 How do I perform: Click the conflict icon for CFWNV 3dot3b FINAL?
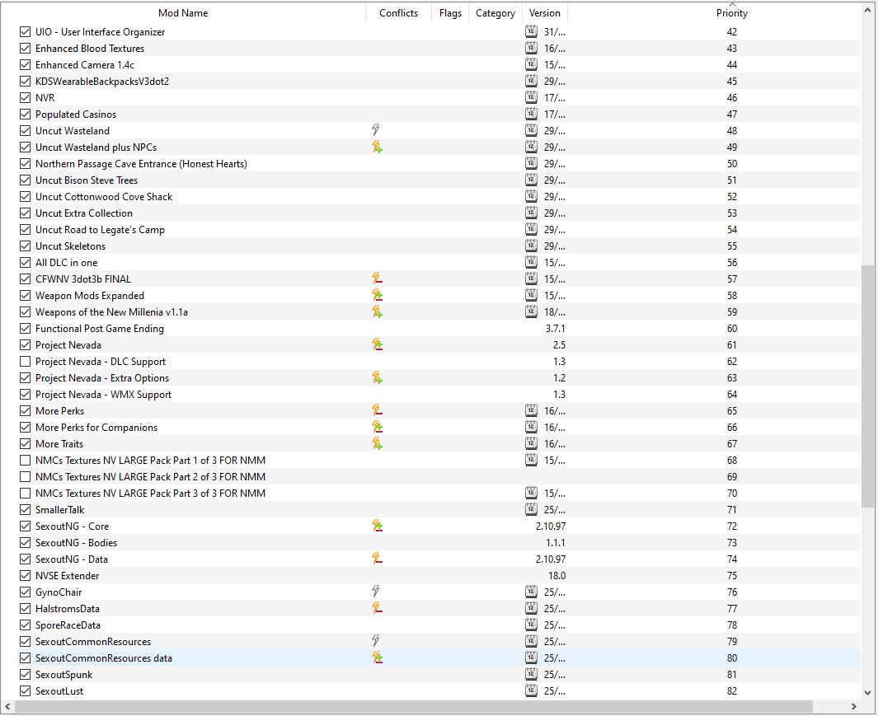377,278
